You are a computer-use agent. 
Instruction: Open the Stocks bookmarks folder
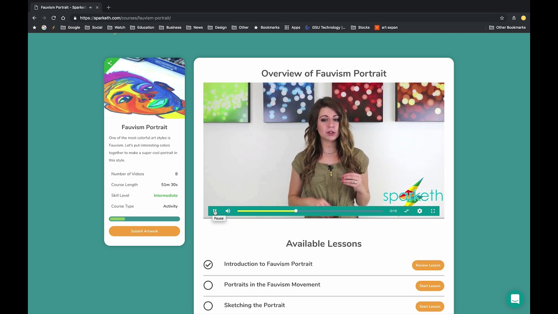pos(360,27)
